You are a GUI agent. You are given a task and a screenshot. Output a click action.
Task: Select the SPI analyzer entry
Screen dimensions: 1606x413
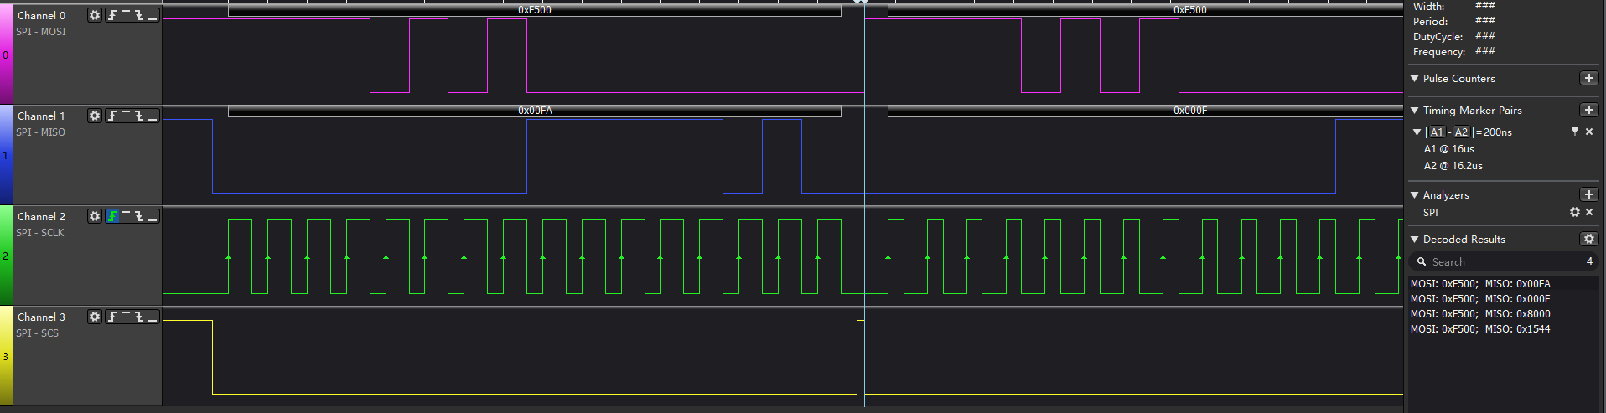pyautogui.click(x=1431, y=213)
